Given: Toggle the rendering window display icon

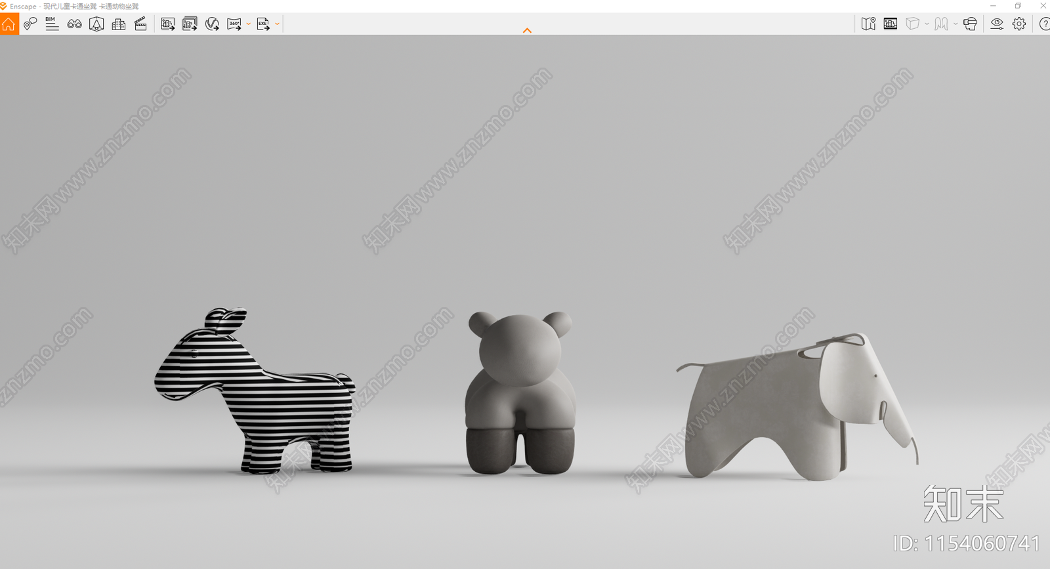Looking at the screenshot, I should pos(891,24).
